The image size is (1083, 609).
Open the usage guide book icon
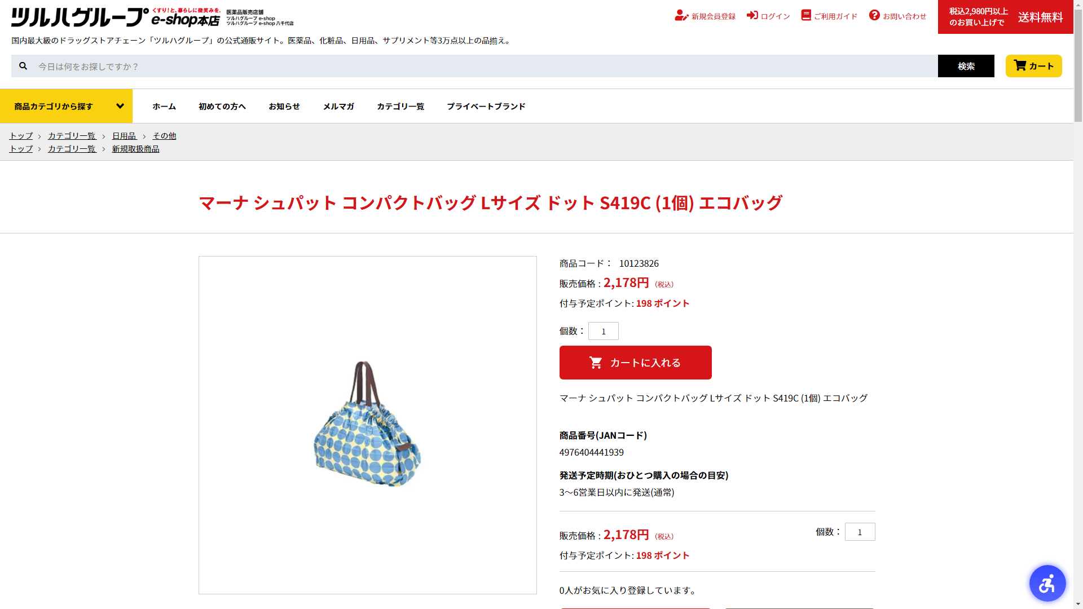point(806,15)
